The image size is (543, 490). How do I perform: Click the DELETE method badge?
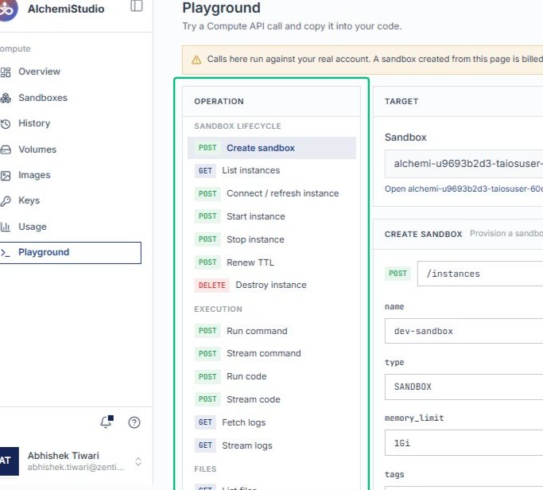point(212,286)
